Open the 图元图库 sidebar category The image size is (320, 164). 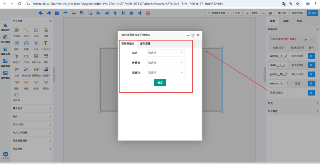click(5, 38)
